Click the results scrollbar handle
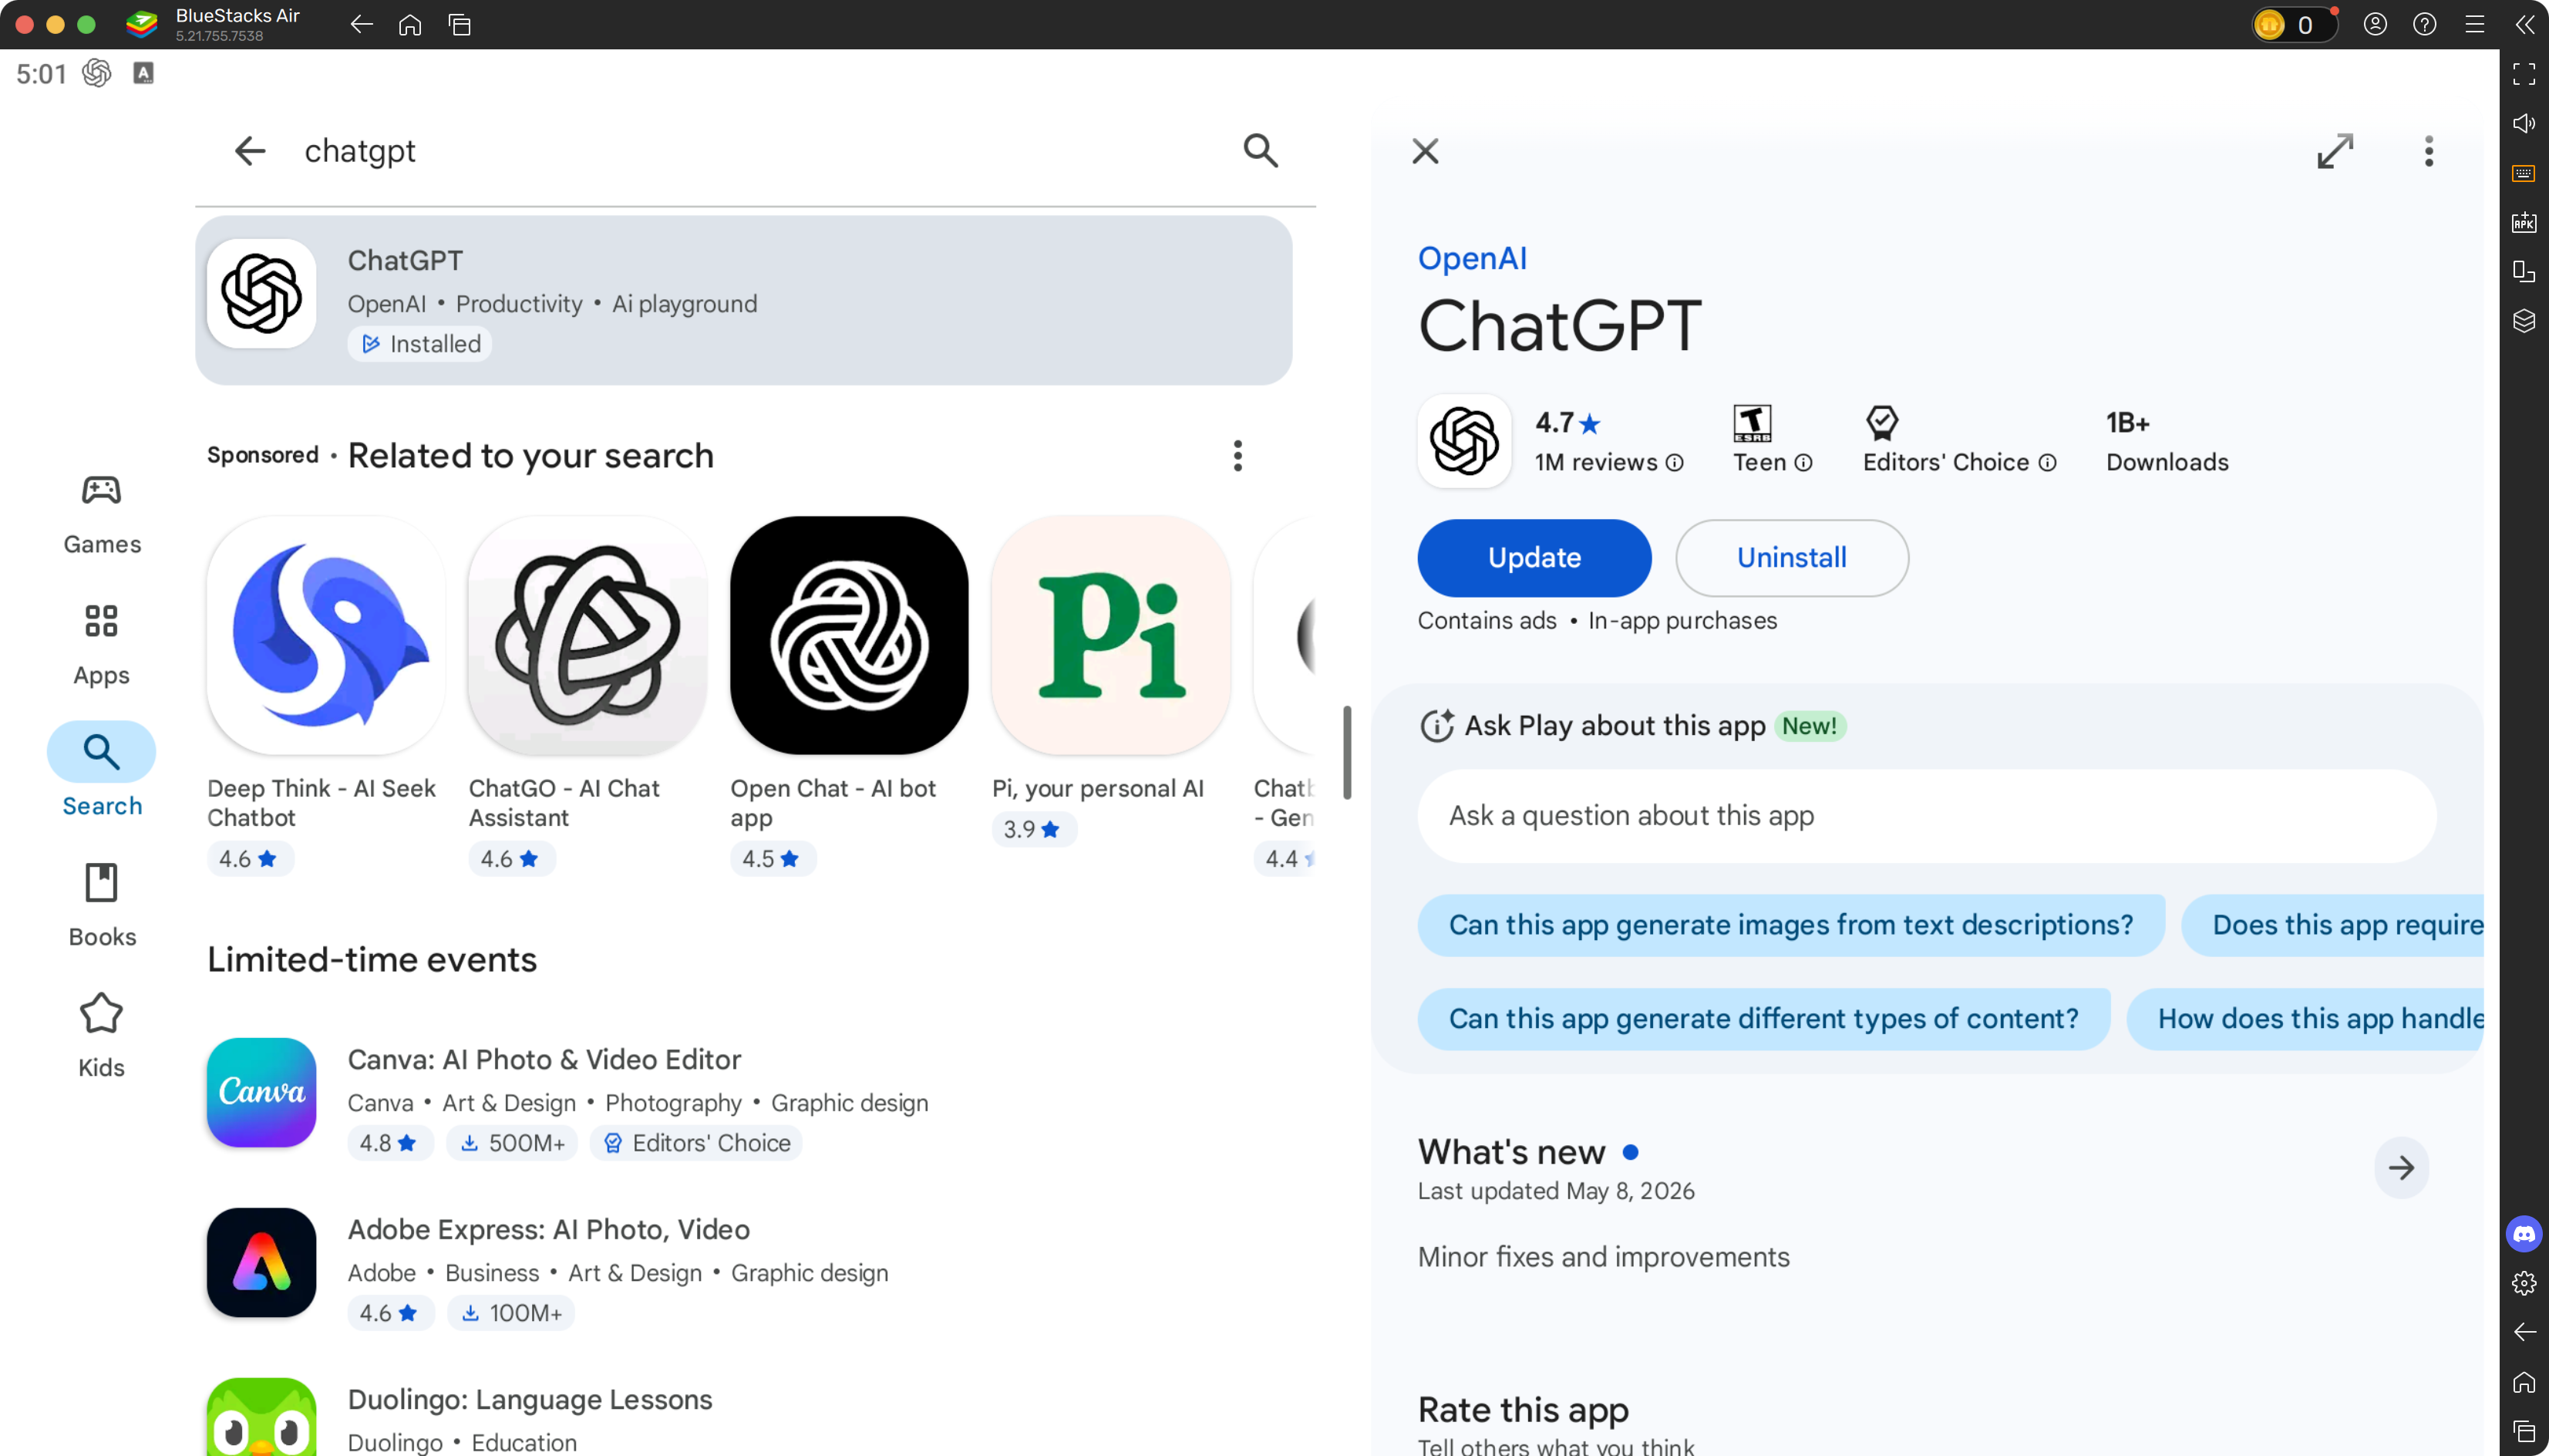2549x1456 pixels. (x=1346, y=752)
